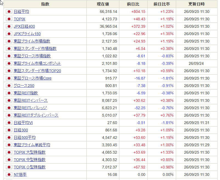This screenshot has width=220, height=180.
Task: Click flag icon beside NT倍率
Action: coord(9,175)
